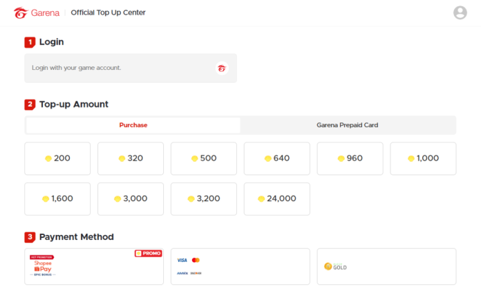Click the Login with your game account field
481x289 pixels.
pyautogui.click(x=117, y=68)
